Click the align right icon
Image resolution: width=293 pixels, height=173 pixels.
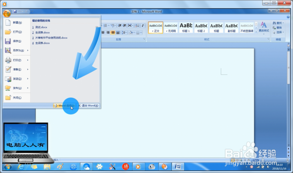tap(108, 33)
